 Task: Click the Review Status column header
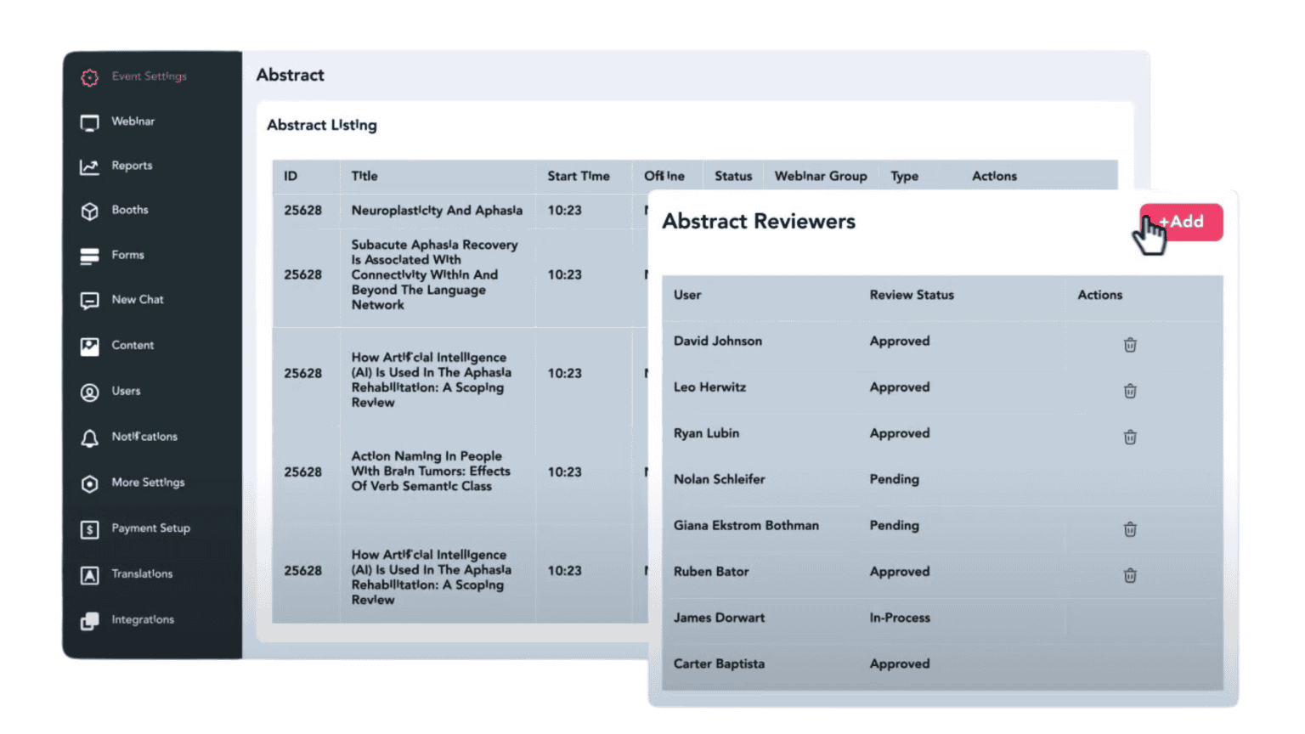pyautogui.click(x=912, y=295)
